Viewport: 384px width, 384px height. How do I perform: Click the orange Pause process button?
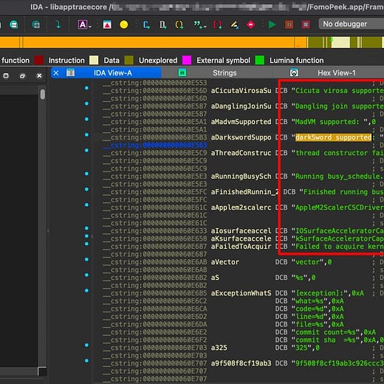point(289,24)
